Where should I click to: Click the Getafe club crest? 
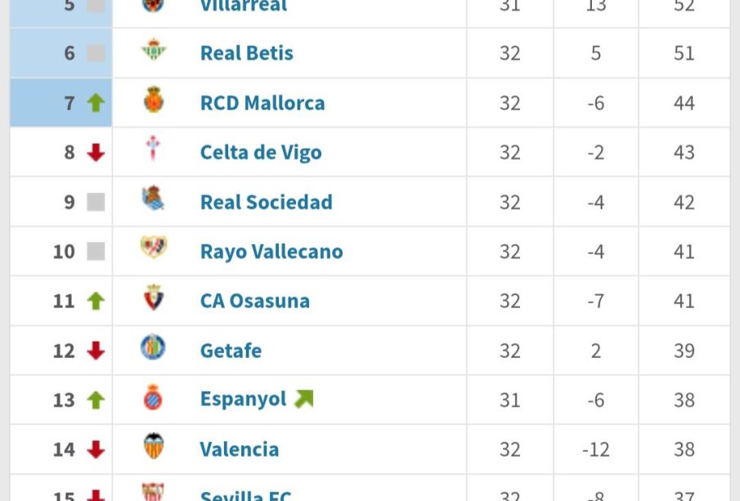coord(153,349)
